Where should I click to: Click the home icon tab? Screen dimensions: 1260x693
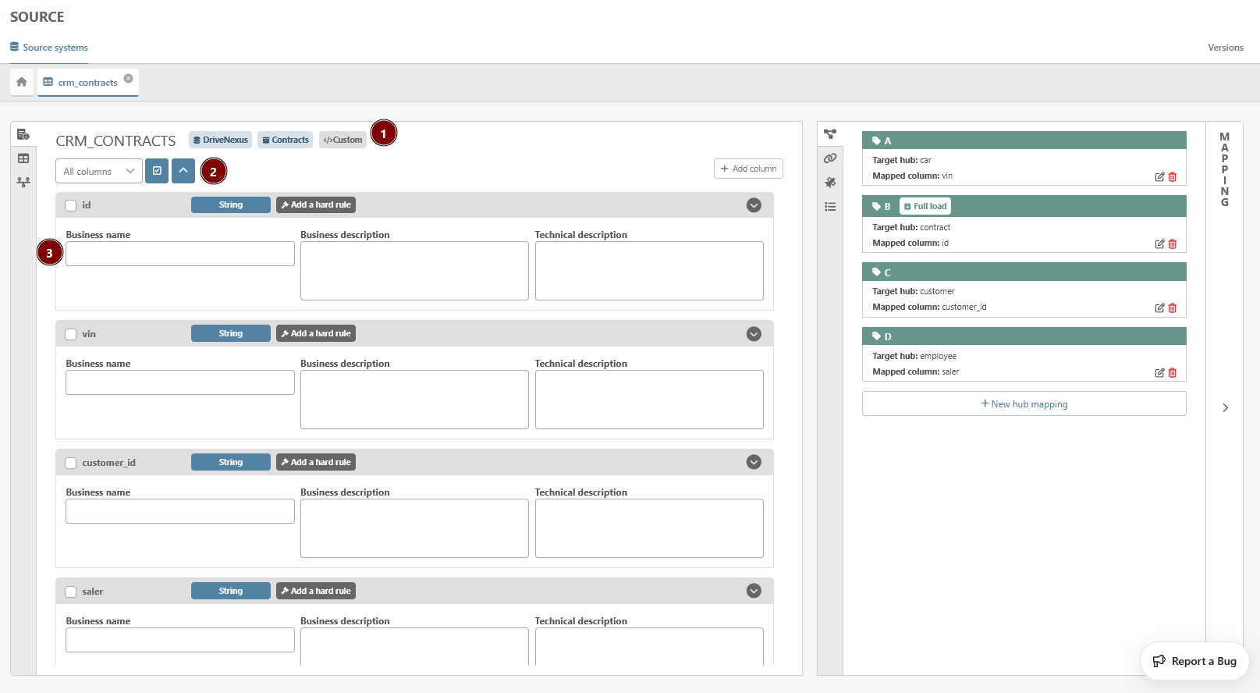[22, 82]
